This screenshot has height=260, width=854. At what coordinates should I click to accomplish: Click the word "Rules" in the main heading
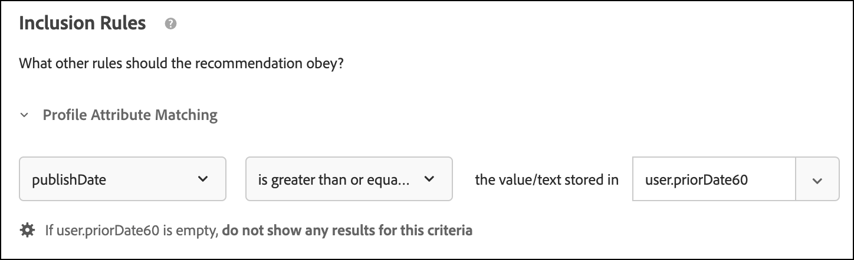(123, 23)
